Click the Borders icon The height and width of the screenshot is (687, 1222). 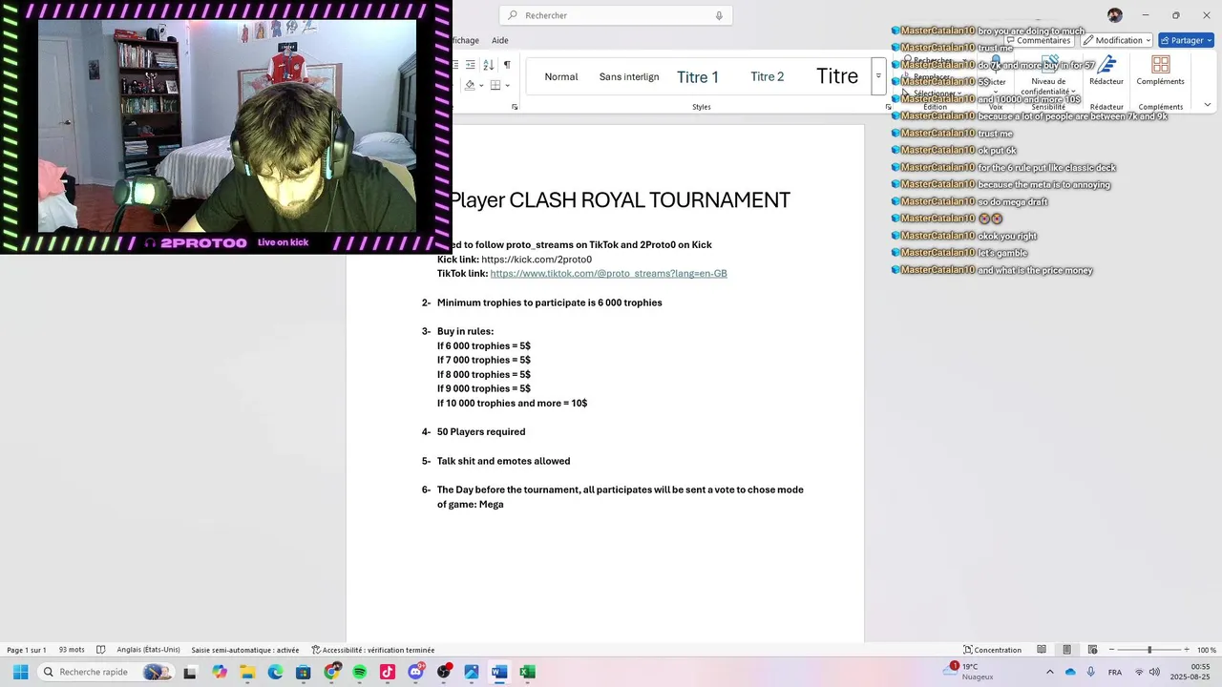pos(495,85)
